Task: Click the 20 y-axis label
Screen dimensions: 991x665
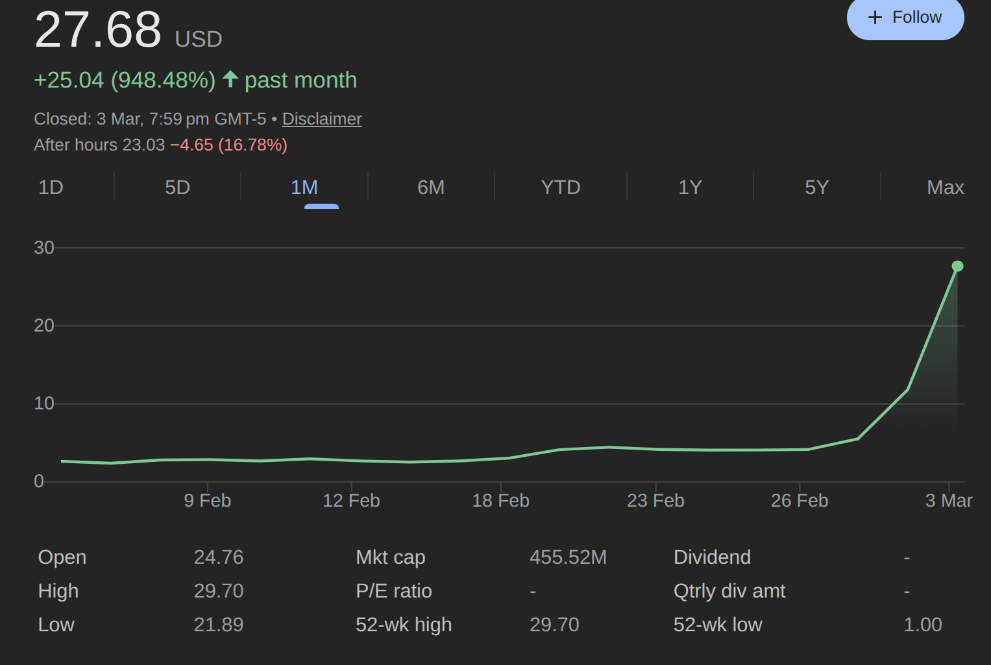Action: 44,326
